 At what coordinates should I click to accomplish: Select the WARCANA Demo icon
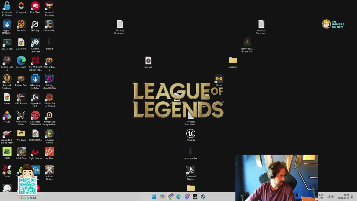pos(21,118)
